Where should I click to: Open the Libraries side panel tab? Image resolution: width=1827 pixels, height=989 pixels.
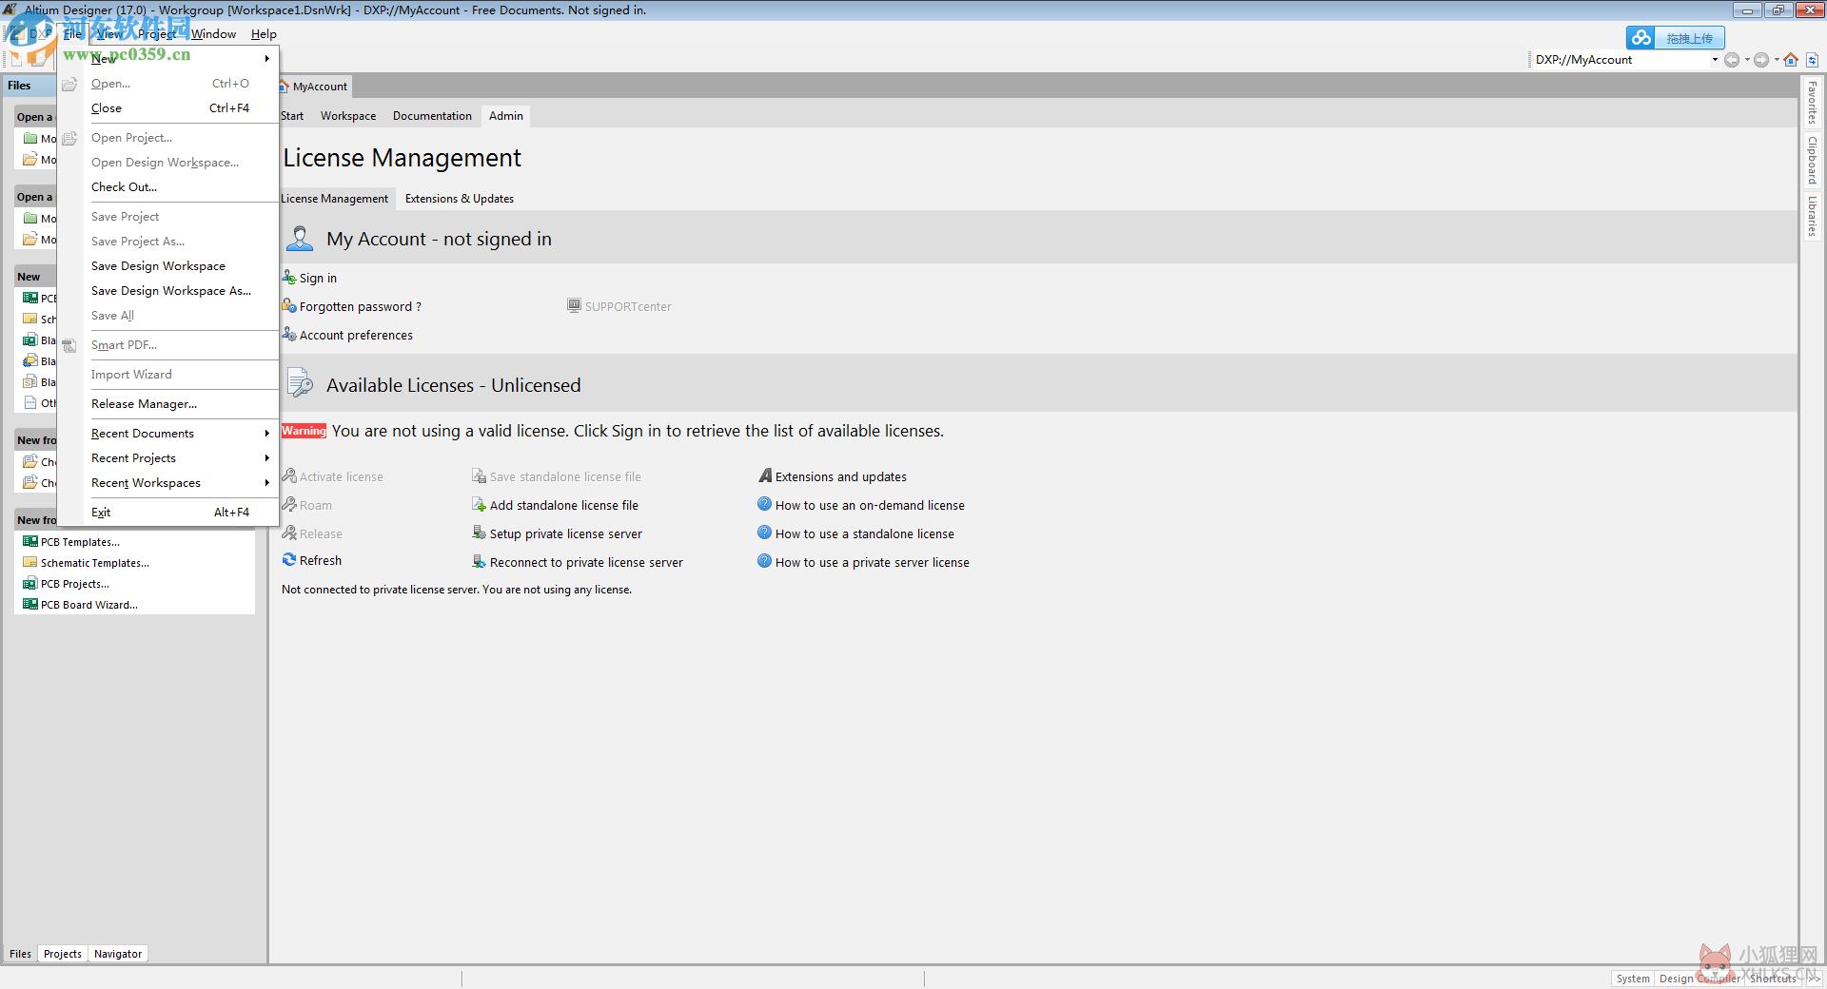[1813, 216]
